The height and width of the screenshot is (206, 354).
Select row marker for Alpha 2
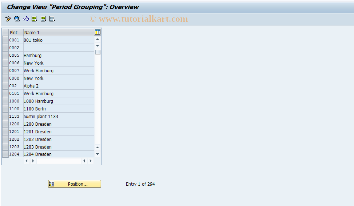[x=5, y=86]
